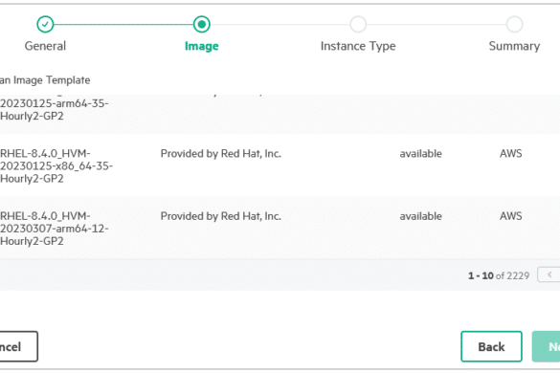Click AWS provider in 20230307-arm64-12 row

pos(511,216)
